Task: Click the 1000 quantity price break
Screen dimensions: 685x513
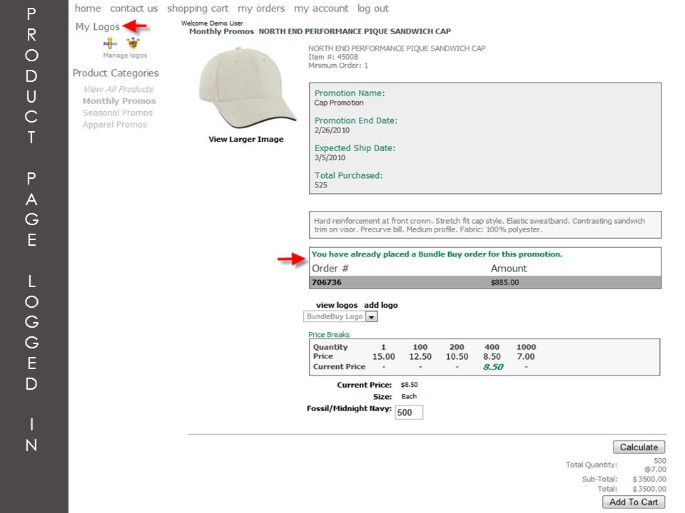Action: click(526, 347)
